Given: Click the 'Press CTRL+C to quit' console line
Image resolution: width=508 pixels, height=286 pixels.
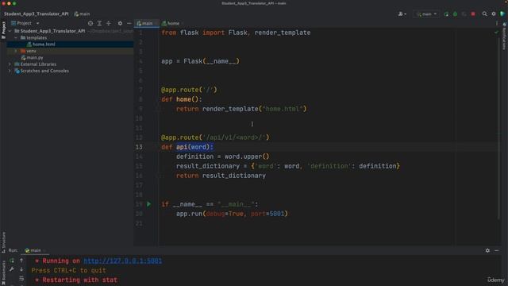Looking at the screenshot, I should (69, 270).
